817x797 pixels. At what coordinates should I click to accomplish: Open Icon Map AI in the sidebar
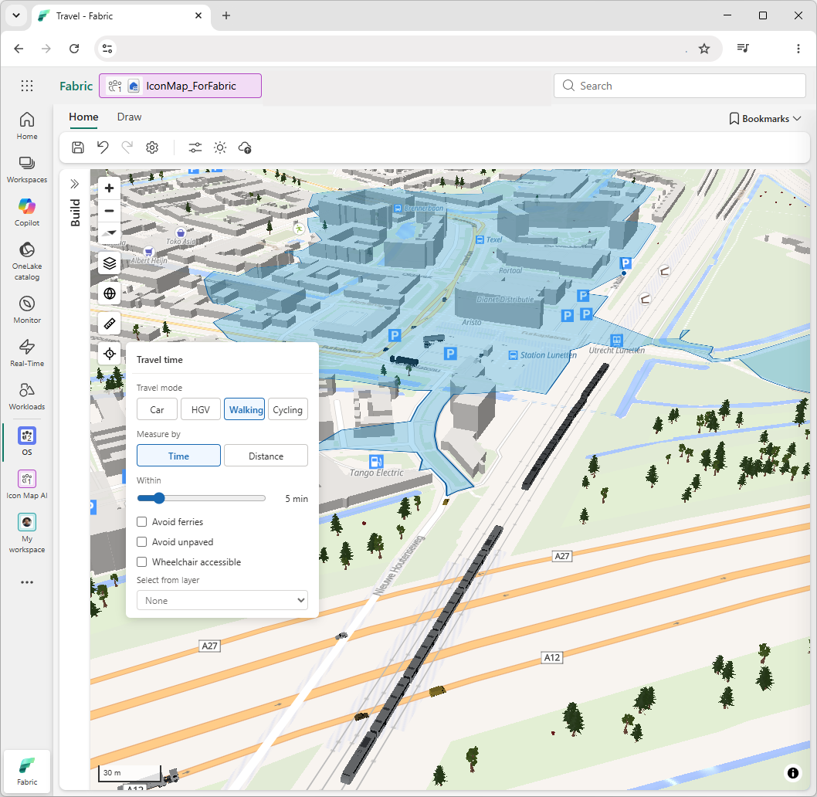27,485
